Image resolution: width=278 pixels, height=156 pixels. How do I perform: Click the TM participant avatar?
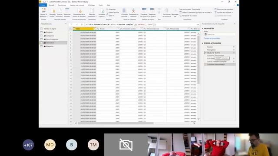(x=93, y=145)
